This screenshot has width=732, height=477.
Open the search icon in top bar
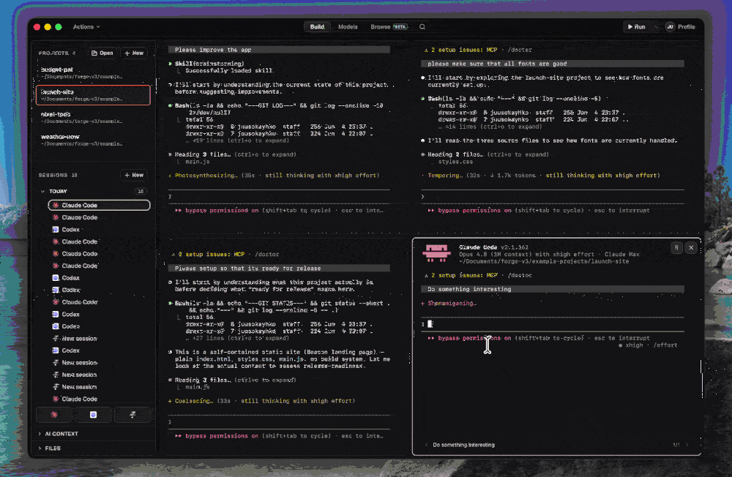pyautogui.click(x=422, y=26)
